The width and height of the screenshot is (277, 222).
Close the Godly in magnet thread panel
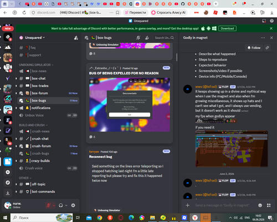point(271,38)
